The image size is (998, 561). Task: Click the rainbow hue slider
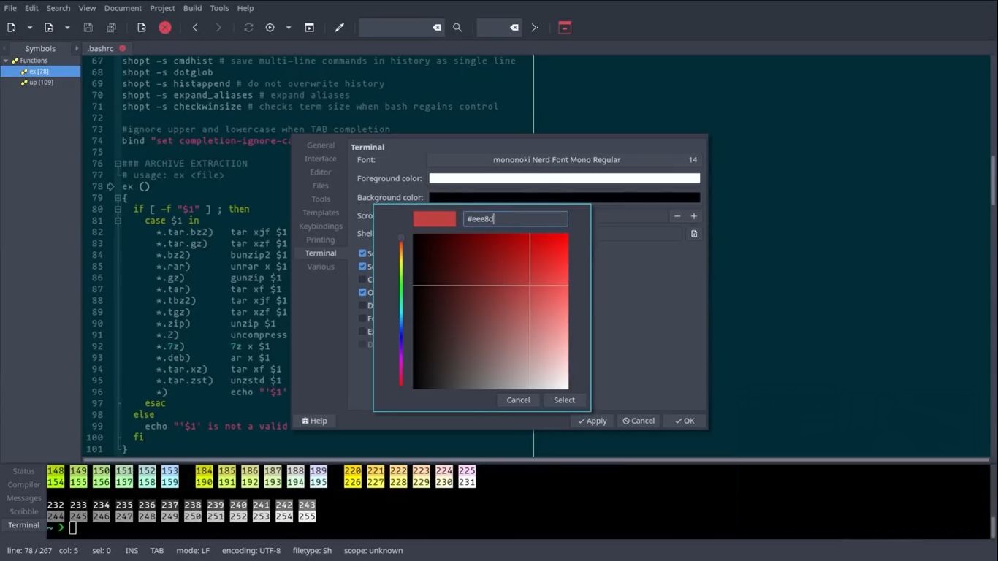(400, 313)
